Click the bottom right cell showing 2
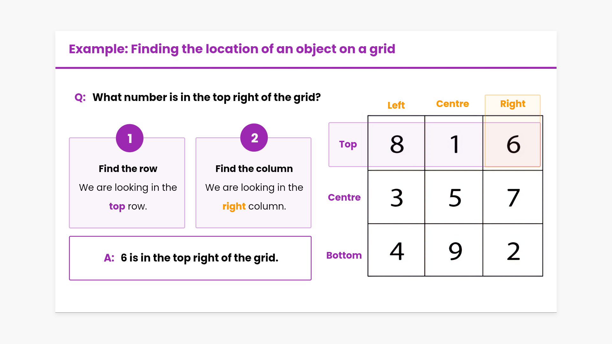This screenshot has width=612, height=344. [x=513, y=251]
